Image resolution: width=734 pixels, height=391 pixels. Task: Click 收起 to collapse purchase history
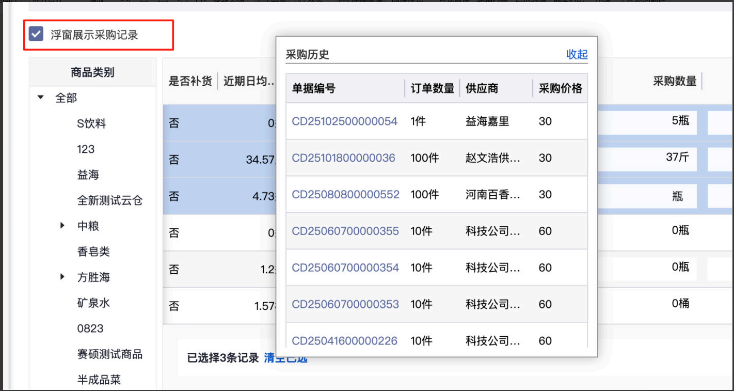click(x=577, y=54)
